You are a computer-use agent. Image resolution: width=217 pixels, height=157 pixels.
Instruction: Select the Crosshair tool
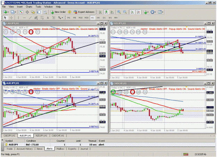point(11,18)
